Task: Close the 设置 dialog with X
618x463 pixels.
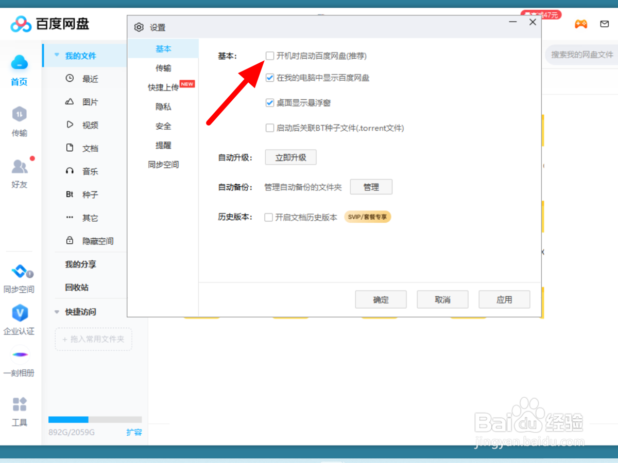Action: coord(533,23)
